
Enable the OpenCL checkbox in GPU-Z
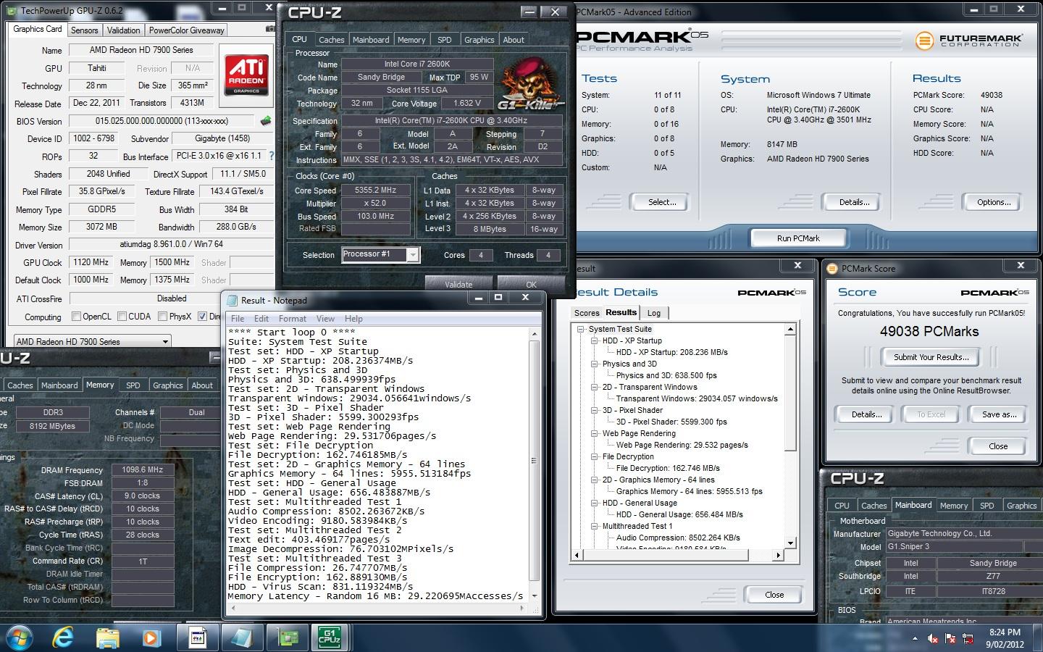[76, 317]
